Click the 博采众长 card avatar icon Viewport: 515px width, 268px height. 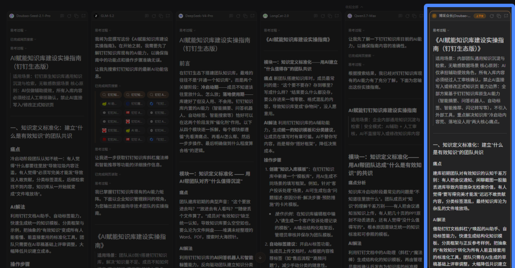click(x=434, y=16)
